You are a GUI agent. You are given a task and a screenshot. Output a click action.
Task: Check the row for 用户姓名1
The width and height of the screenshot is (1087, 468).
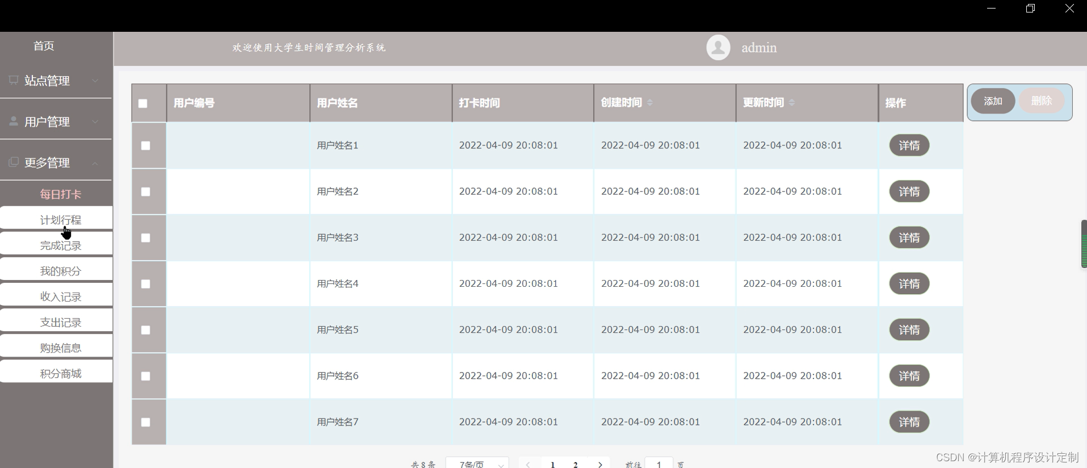[x=146, y=145]
